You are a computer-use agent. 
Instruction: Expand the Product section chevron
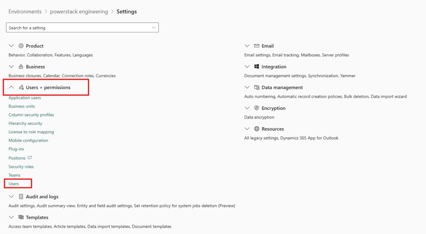[11, 46]
